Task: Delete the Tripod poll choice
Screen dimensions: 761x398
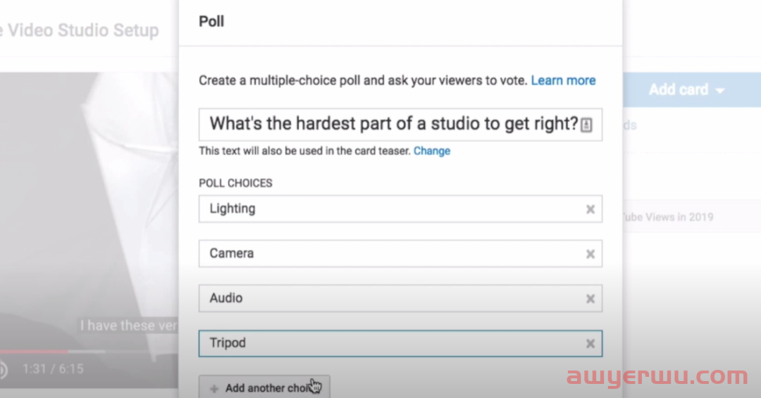Action: [590, 344]
